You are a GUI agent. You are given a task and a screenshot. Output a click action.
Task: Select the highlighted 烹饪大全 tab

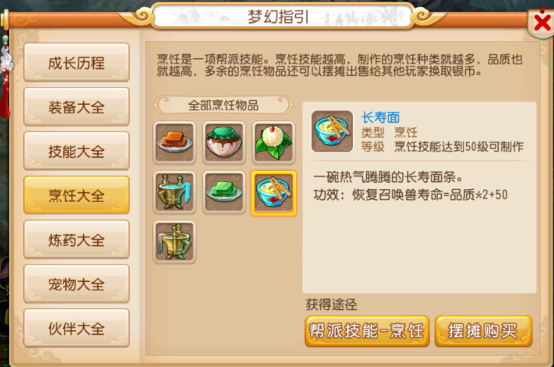coord(77,195)
